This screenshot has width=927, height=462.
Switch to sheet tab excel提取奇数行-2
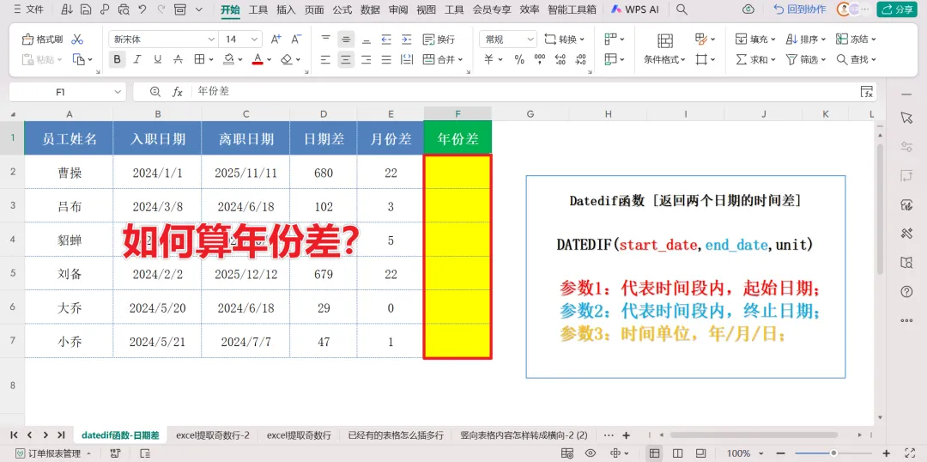[213, 435]
